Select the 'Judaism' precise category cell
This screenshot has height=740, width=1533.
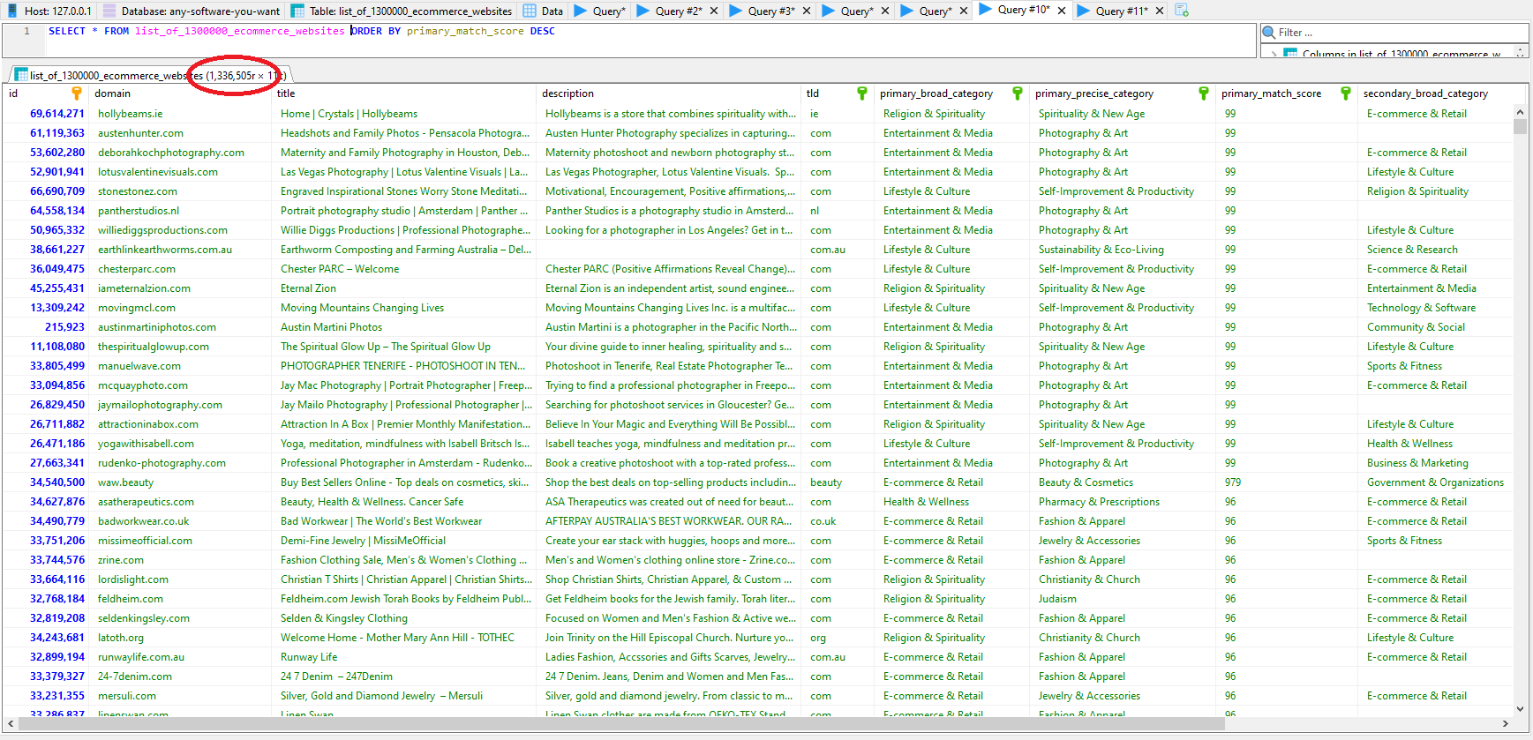tap(1123, 599)
